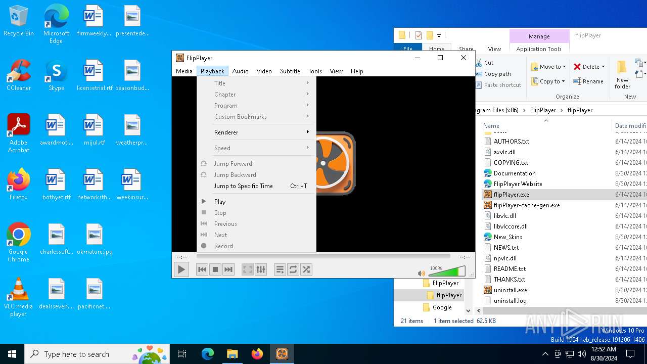This screenshot has height=364, width=647.
Task: Expand the Custom Bookmarks submenu
Action: (256, 117)
